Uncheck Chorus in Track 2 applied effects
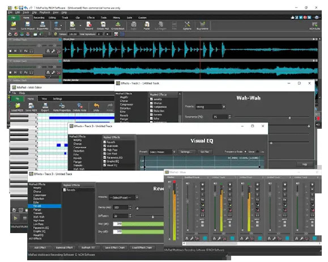This screenshot has height=262, width=328. pyautogui.click(x=151, y=103)
